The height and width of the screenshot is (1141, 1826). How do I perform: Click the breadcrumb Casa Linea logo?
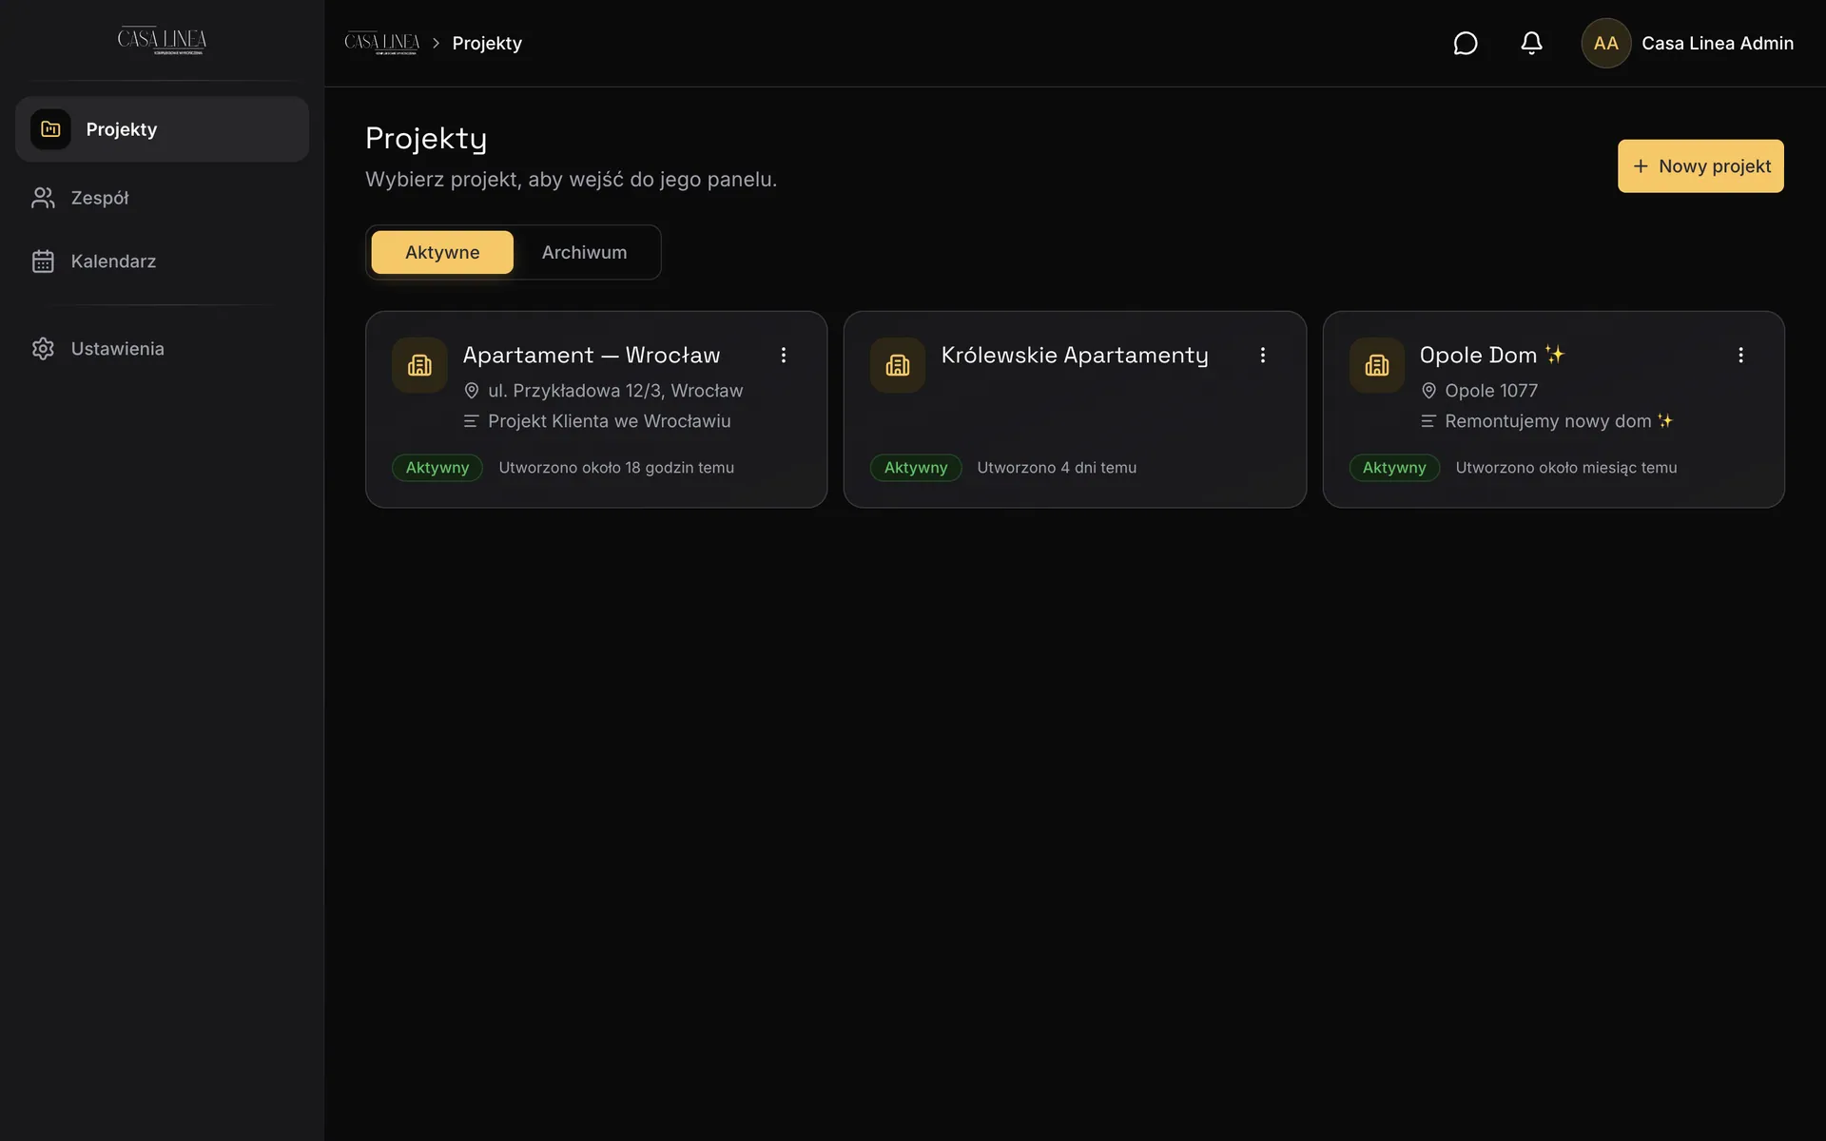click(x=381, y=43)
